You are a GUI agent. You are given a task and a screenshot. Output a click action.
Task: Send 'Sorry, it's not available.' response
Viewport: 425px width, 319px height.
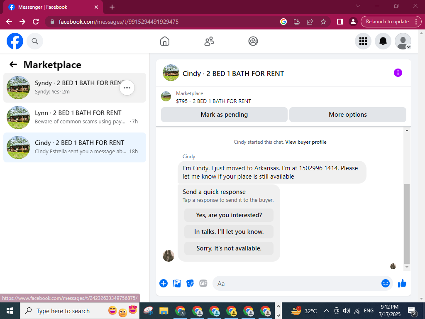click(229, 248)
